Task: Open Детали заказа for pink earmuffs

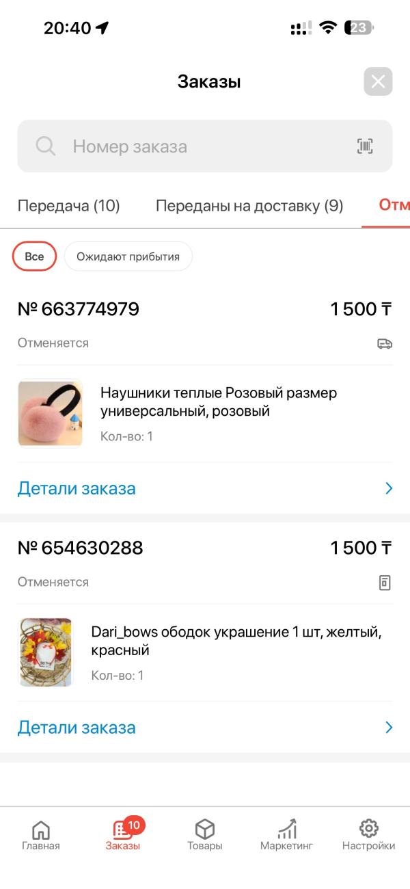Action: pos(77,488)
